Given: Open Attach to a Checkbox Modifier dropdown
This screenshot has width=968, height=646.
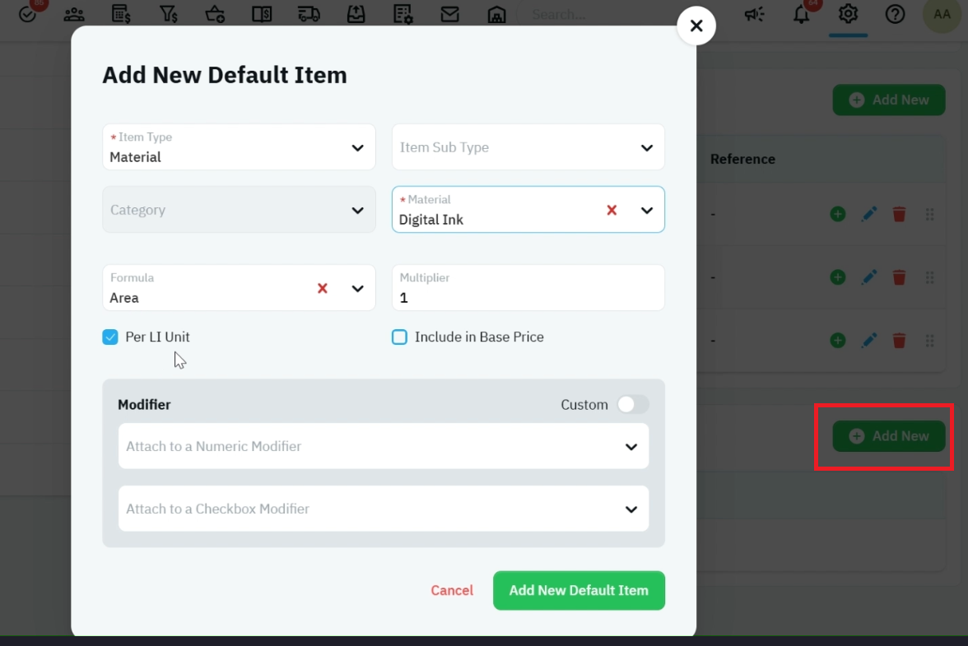Looking at the screenshot, I should point(384,509).
